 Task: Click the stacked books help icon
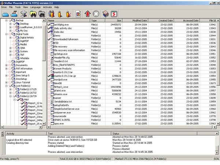pyautogui.click(x=106, y=14)
